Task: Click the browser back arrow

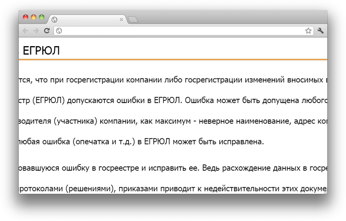Action: click(25, 31)
